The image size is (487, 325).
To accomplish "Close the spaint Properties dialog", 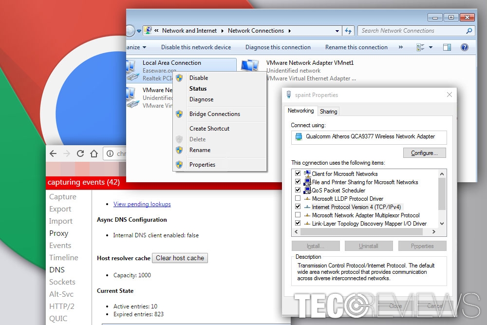I will [x=449, y=95].
